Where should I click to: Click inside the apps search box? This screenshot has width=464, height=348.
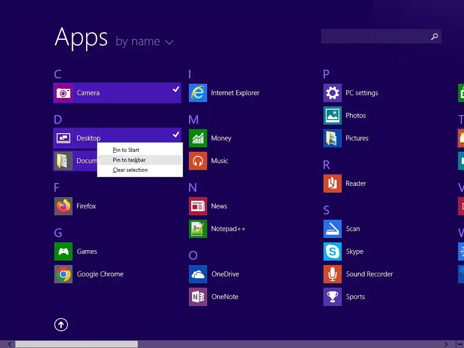click(x=381, y=36)
